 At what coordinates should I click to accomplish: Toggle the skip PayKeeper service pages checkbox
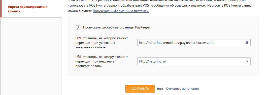point(78,27)
